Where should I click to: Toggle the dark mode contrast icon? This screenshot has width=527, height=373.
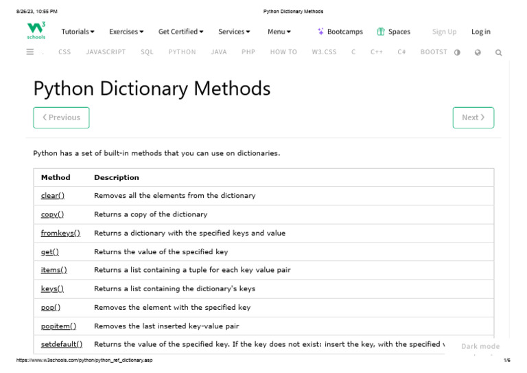pyautogui.click(x=457, y=52)
